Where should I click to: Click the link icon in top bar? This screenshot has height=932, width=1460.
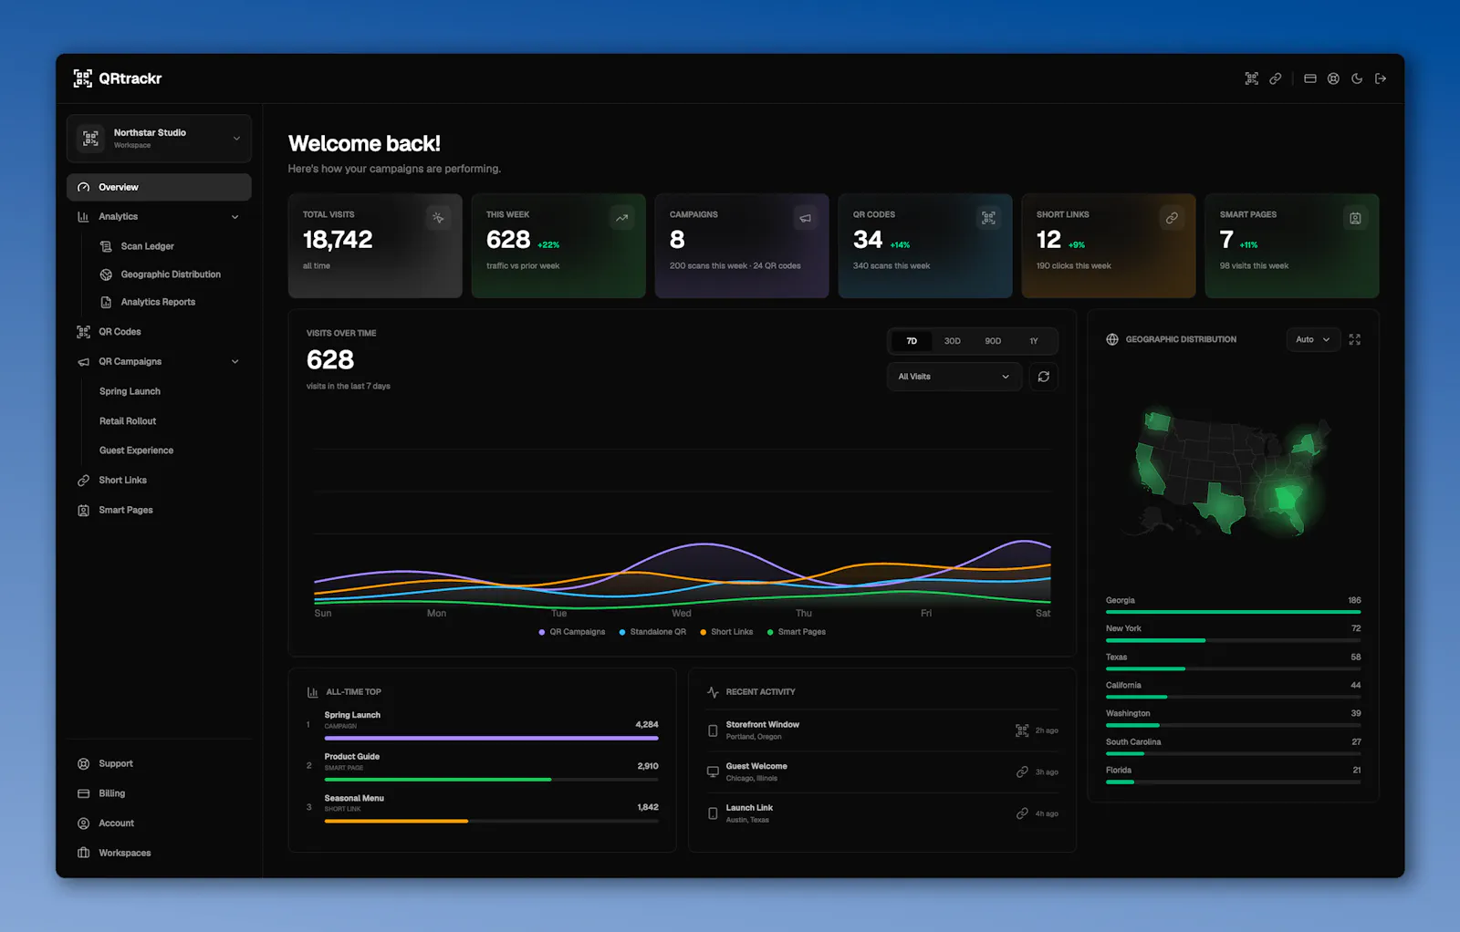(x=1276, y=78)
